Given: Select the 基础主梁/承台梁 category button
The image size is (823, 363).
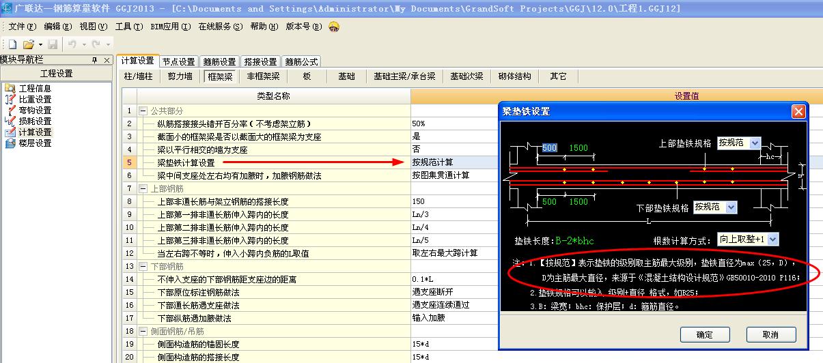Looking at the screenshot, I should pyautogui.click(x=404, y=76).
